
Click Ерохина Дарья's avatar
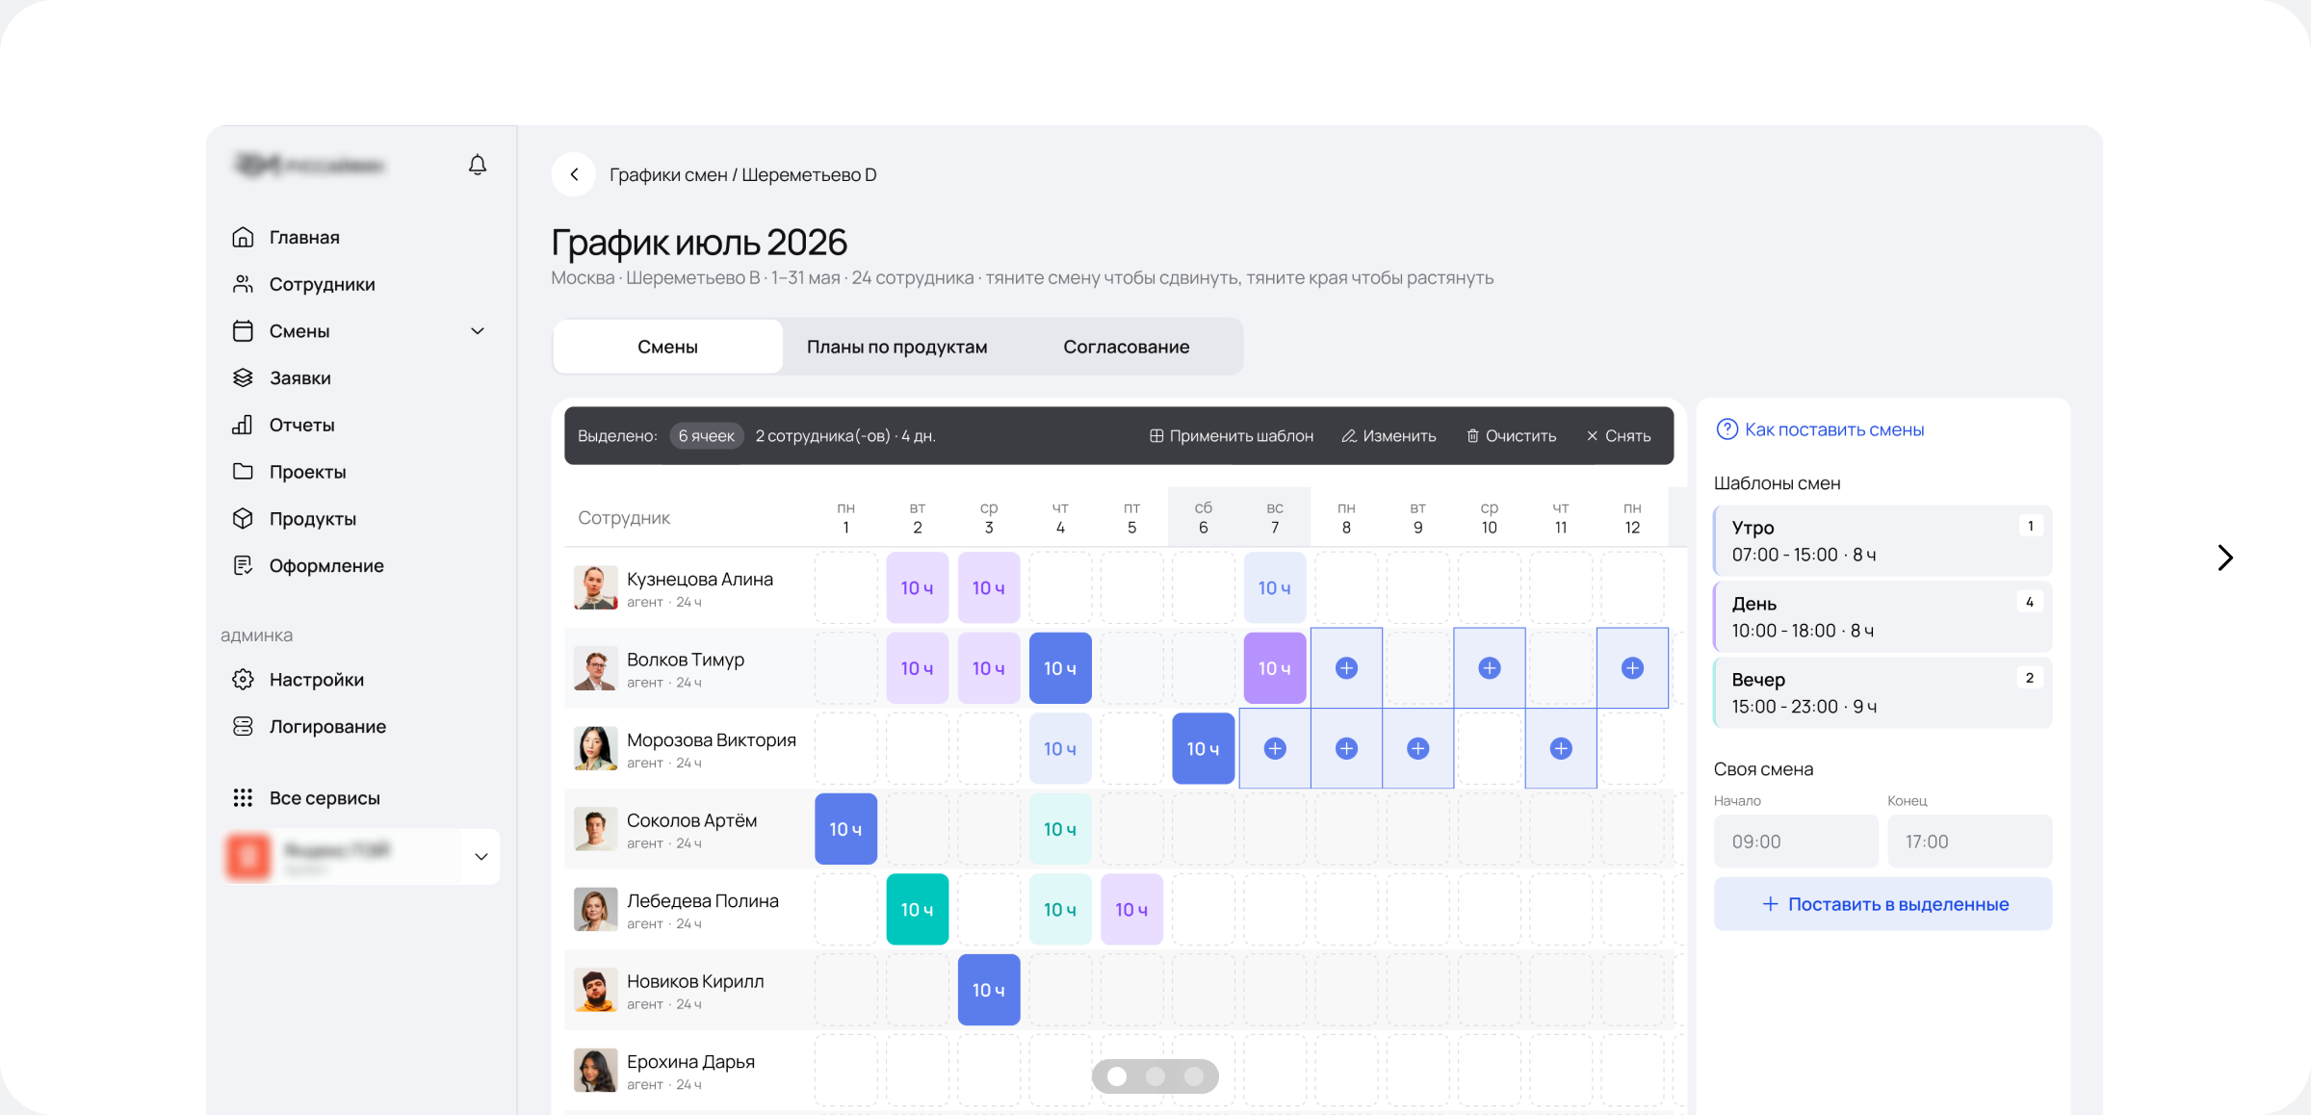coord(596,1071)
